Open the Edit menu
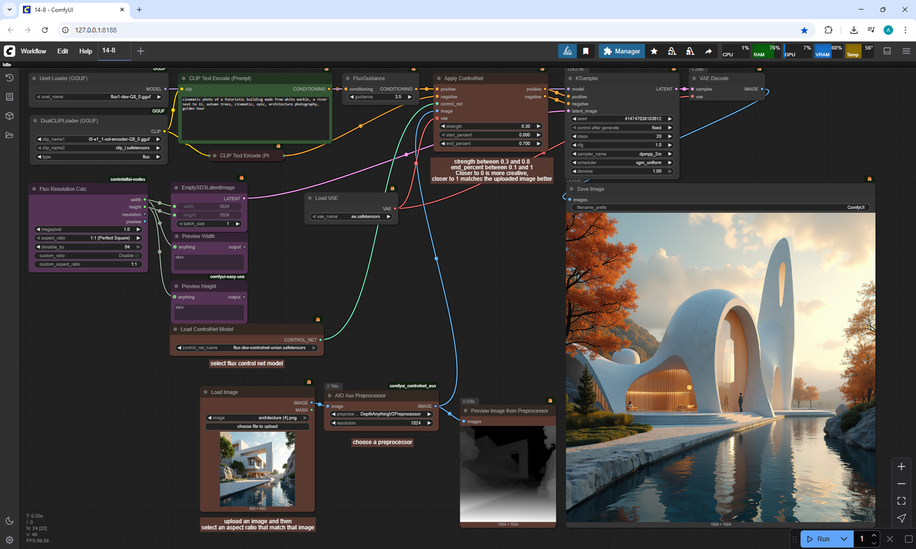The height and width of the screenshot is (549, 916). (x=62, y=51)
